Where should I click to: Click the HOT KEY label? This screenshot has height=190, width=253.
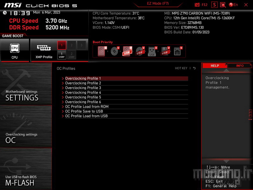(181, 68)
